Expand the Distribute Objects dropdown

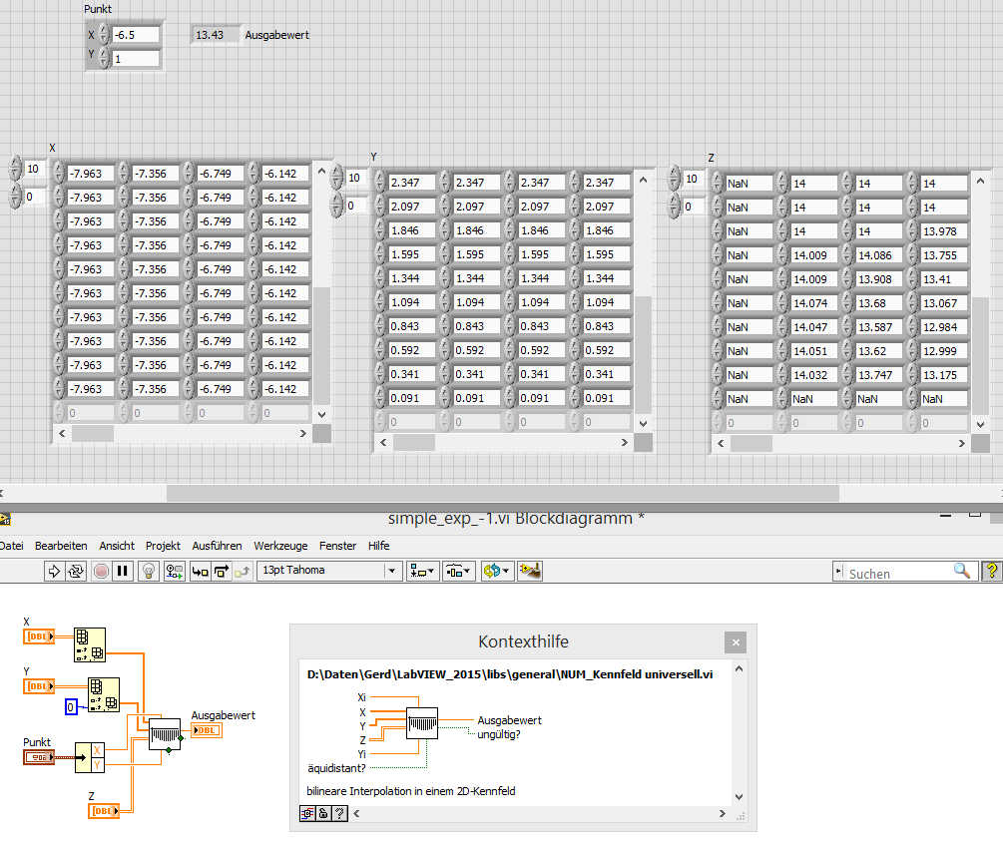(458, 571)
